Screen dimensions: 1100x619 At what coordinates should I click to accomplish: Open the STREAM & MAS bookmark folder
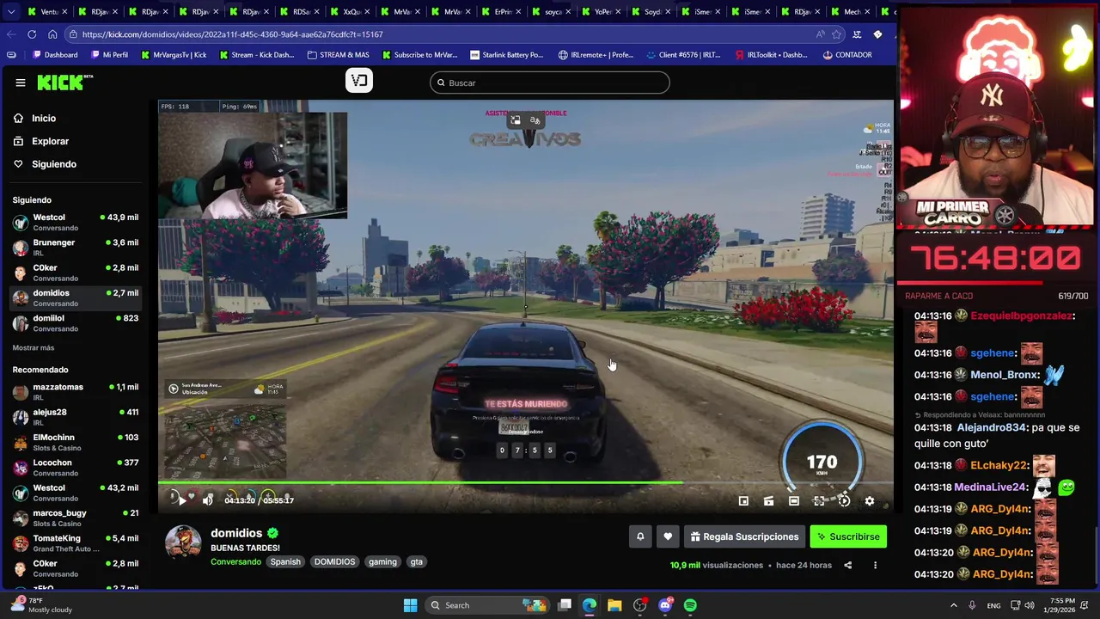click(x=337, y=55)
